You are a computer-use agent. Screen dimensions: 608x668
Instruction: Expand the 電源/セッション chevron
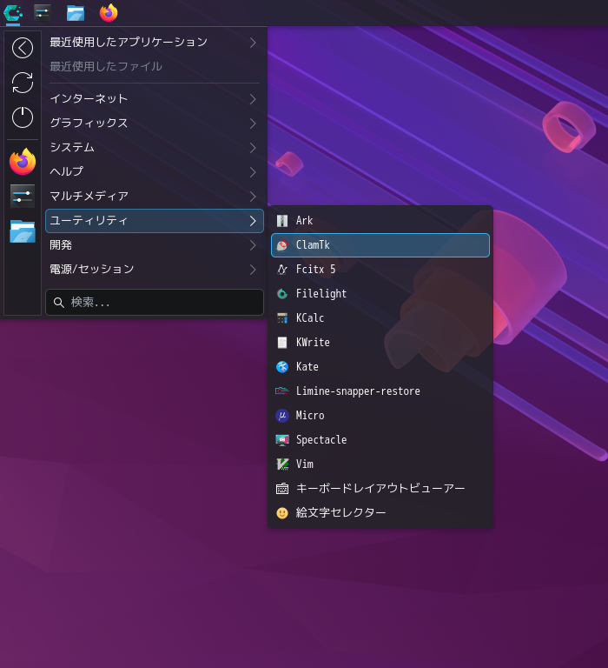(x=253, y=270)
